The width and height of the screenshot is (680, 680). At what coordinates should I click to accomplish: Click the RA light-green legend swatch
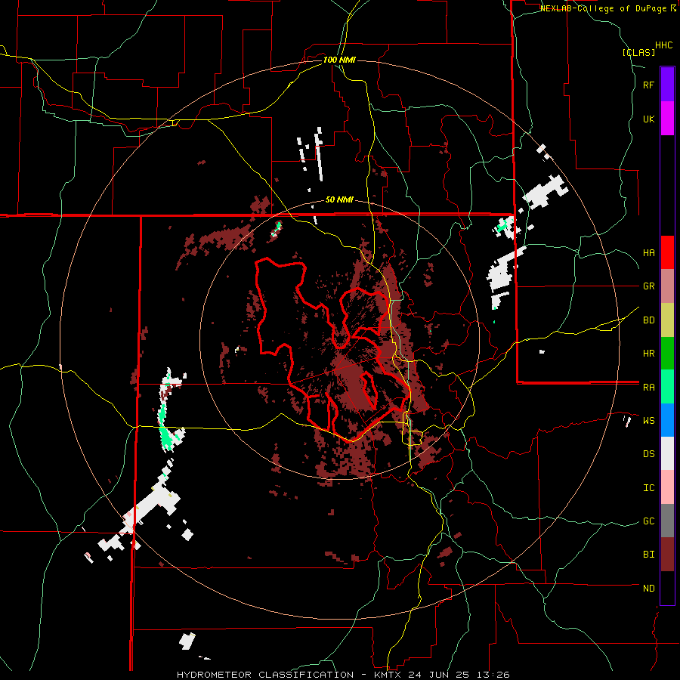[x=667, y=387]
